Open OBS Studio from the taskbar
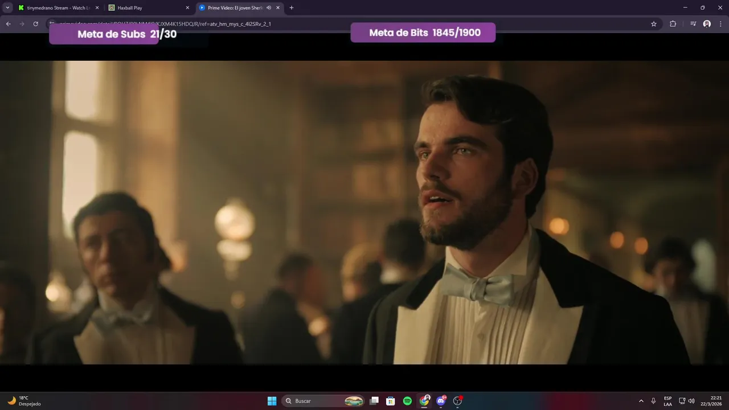 457,401
